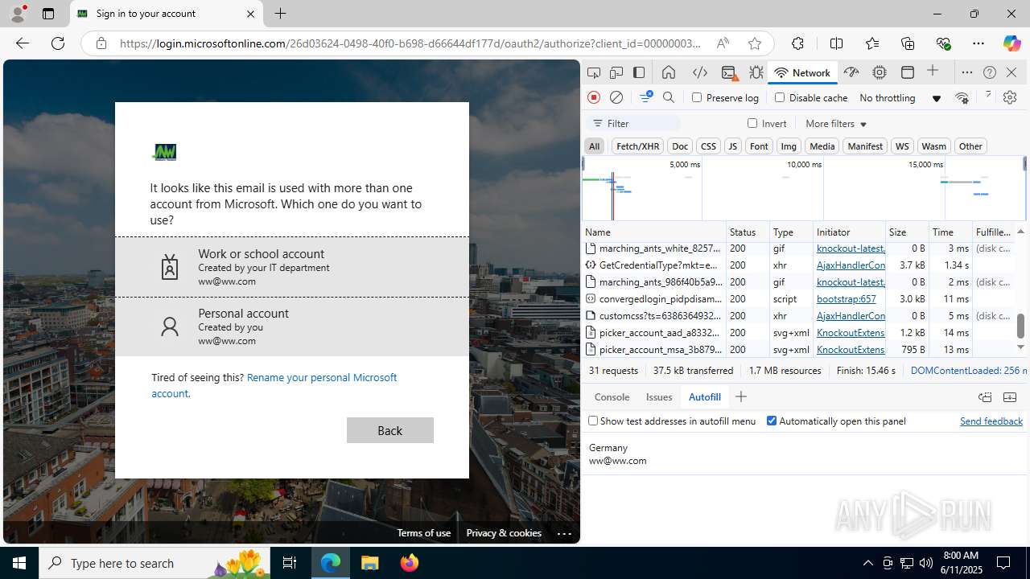
Task: Switch to the Issues drawer tab
Action: [x=659, y=396]
